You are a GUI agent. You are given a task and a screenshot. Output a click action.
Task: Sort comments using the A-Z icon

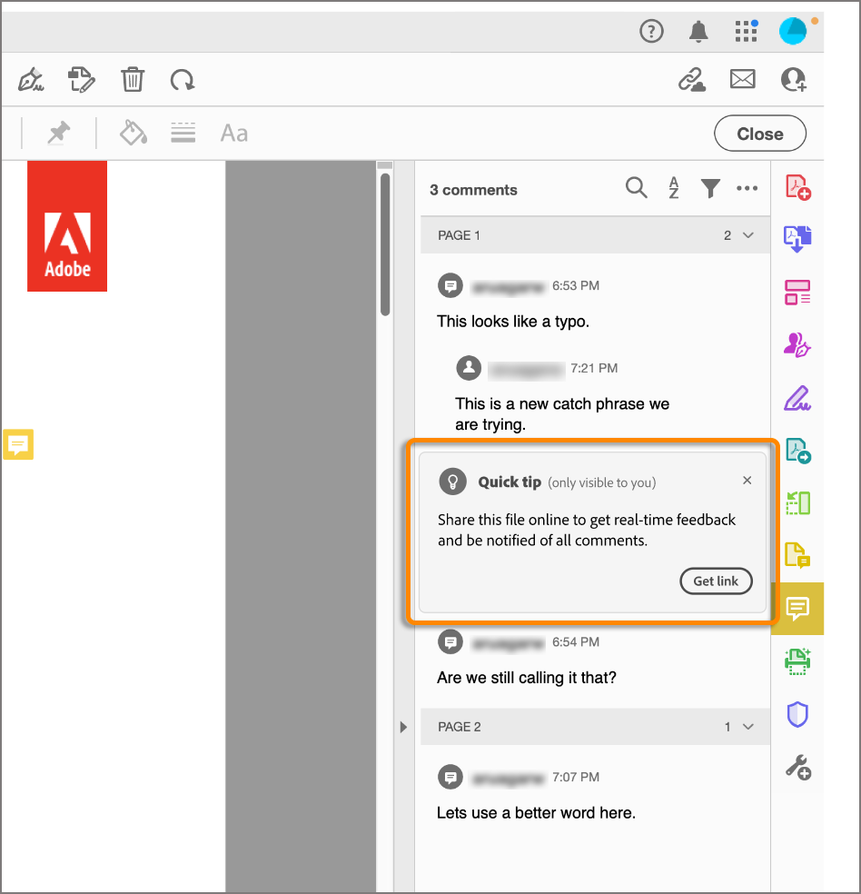(x=673, y=188)
